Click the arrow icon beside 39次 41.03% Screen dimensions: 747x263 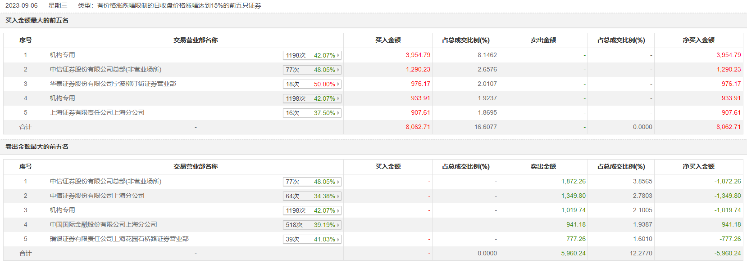tap(338, 239)
